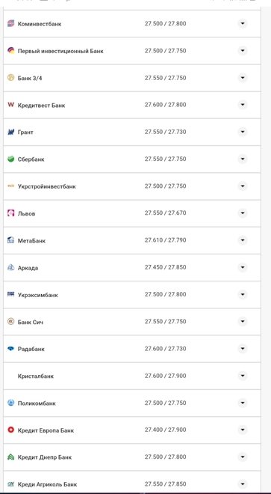
Task: Click the Поликомбанк round logo icon
Action: pos(11,403)
